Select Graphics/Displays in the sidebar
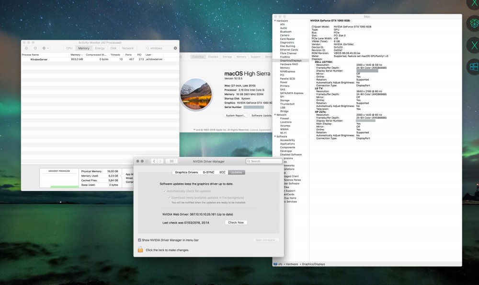479x285 pixels. click(291, 60)
